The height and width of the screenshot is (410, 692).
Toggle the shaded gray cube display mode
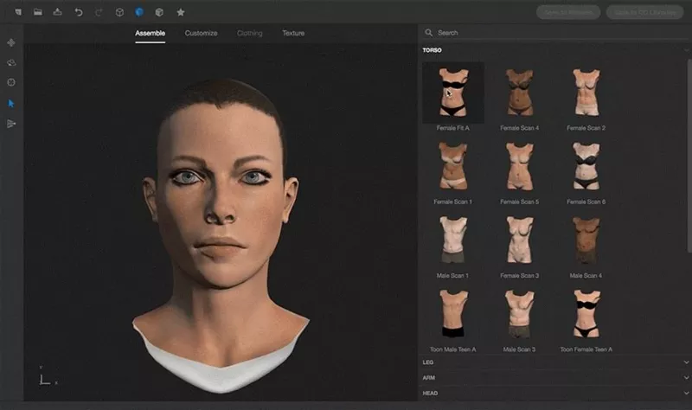click(x=158, y=12)
